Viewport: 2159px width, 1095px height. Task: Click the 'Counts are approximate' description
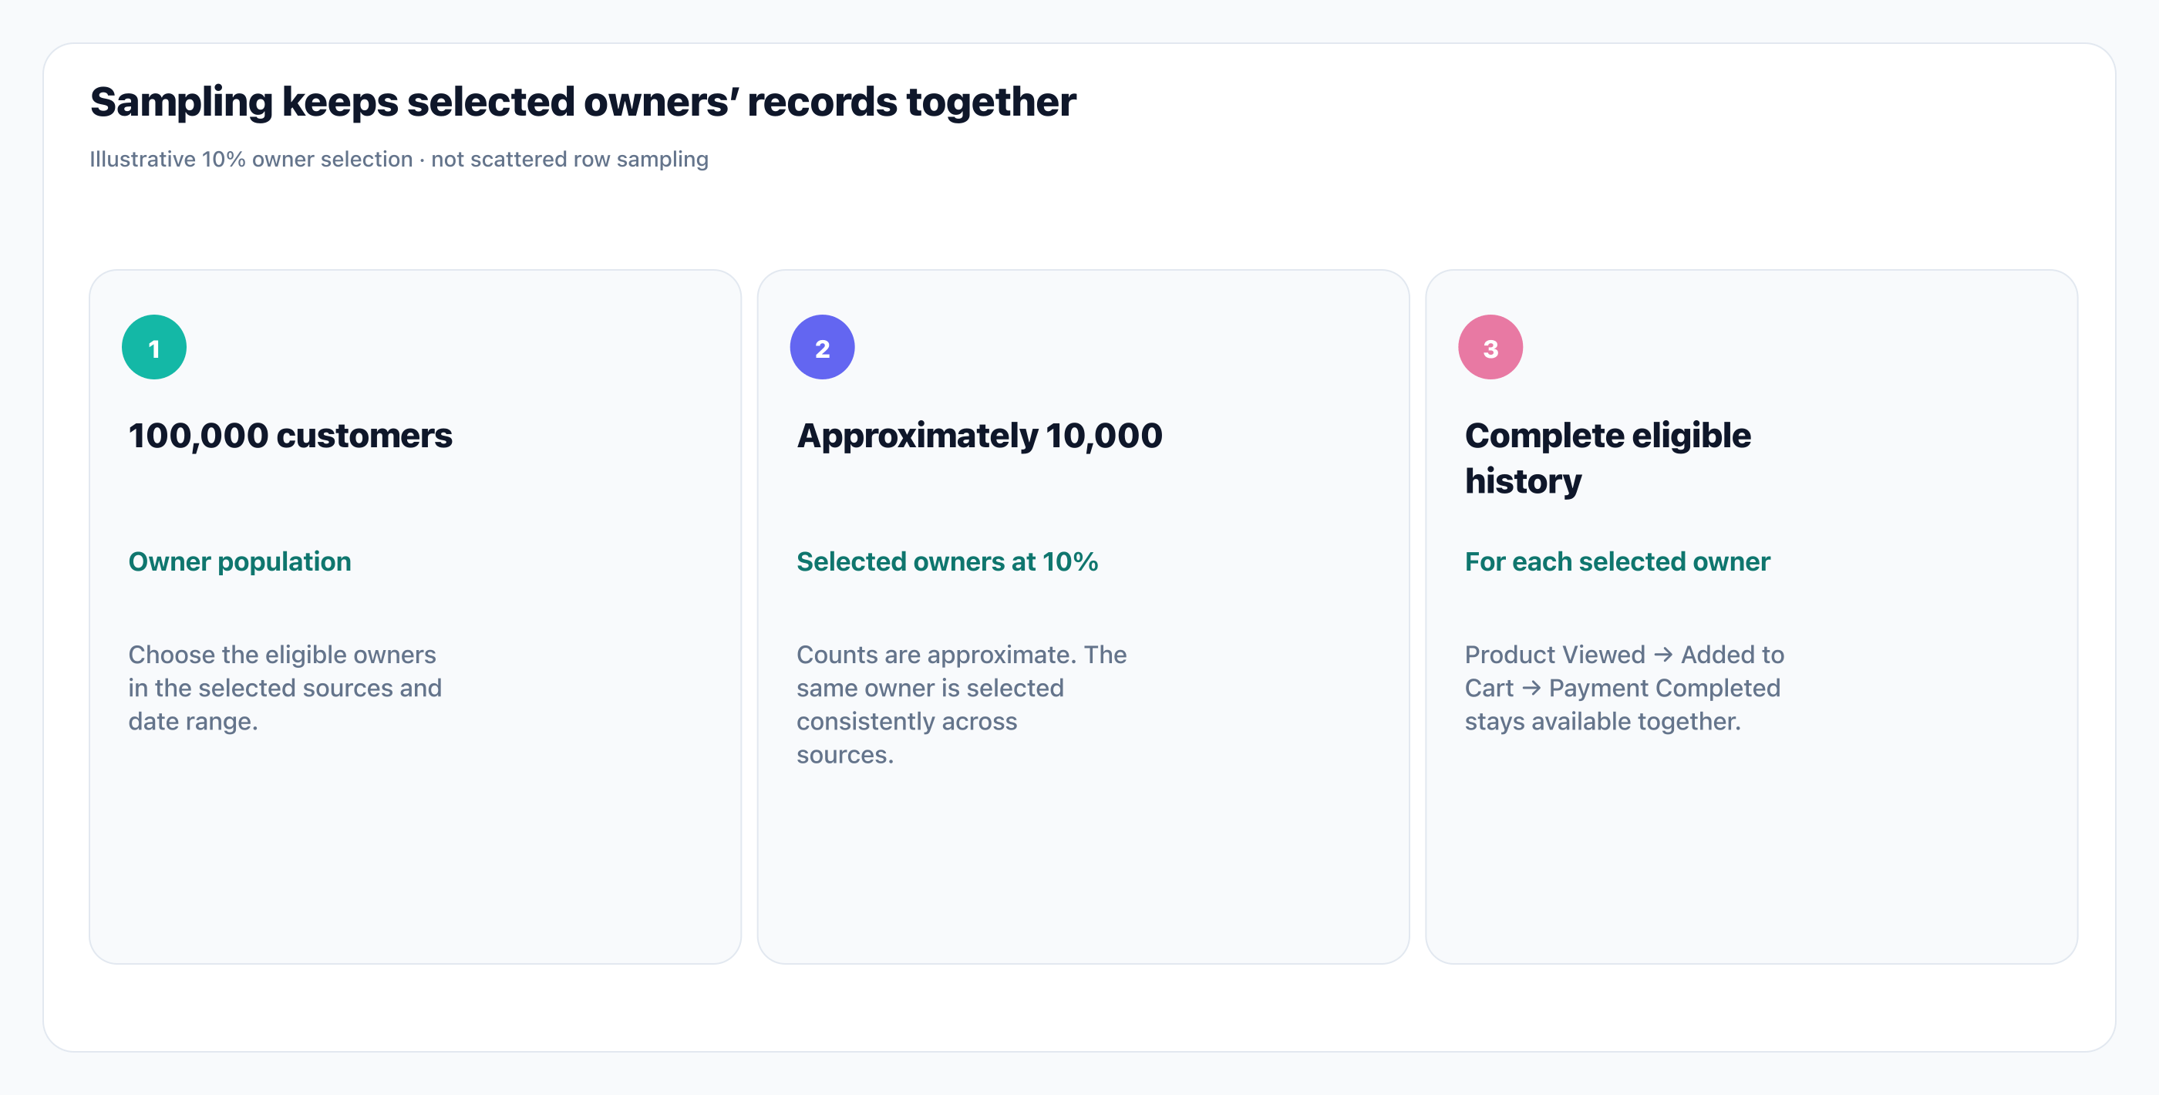click(x=962, y=704)
